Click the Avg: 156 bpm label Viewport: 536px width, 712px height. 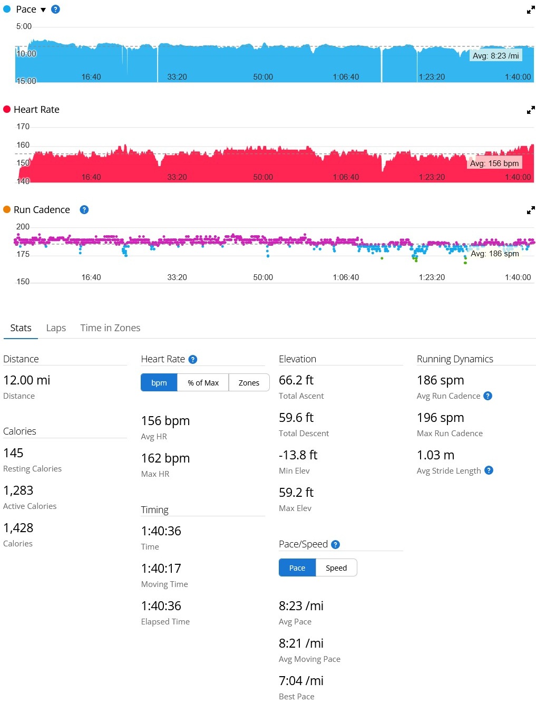click(494, 163)
